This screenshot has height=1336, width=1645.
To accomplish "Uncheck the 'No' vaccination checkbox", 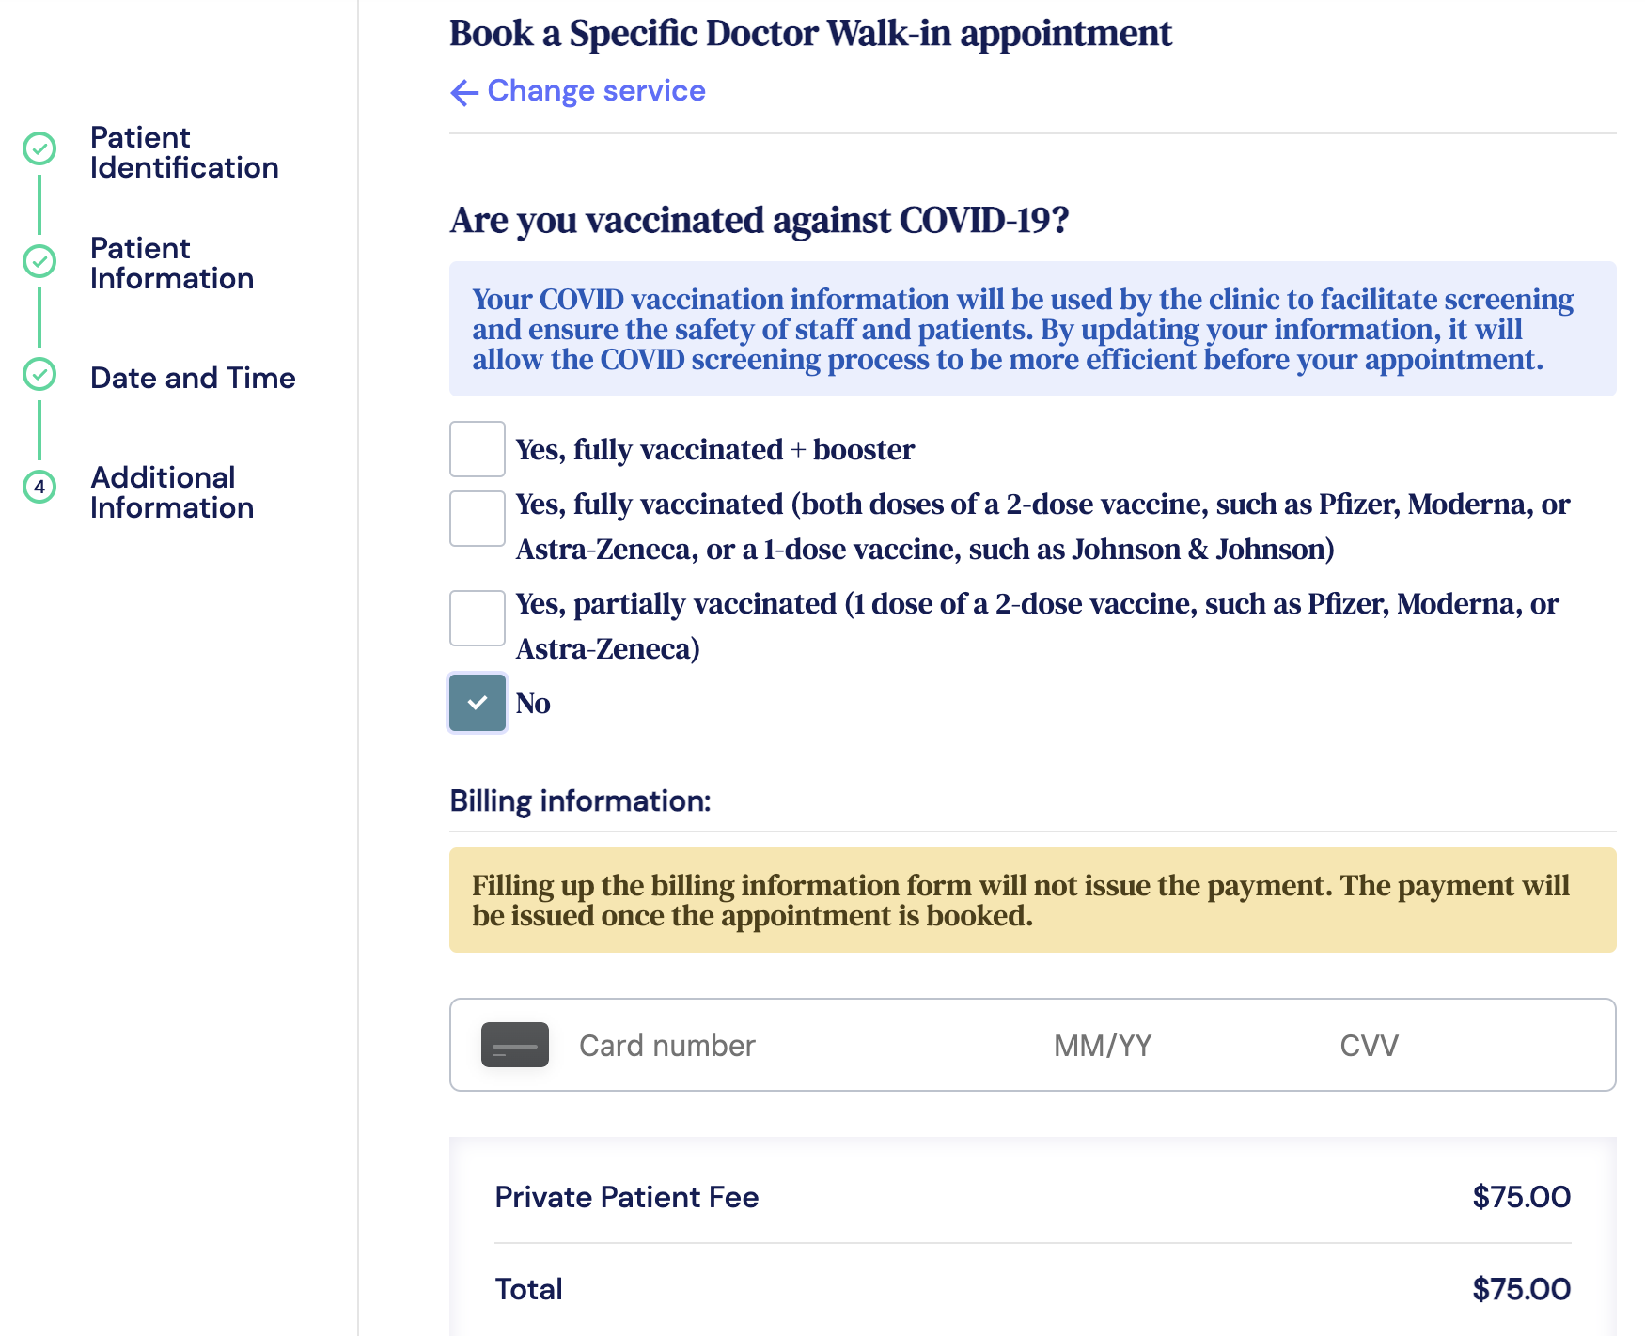I will (x=478, y=703).
